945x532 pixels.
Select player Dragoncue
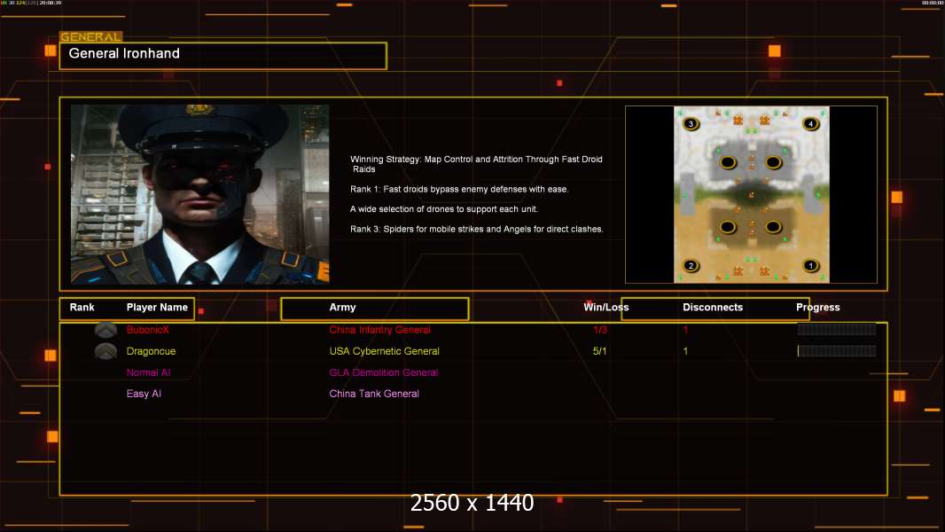pos(152,351)
